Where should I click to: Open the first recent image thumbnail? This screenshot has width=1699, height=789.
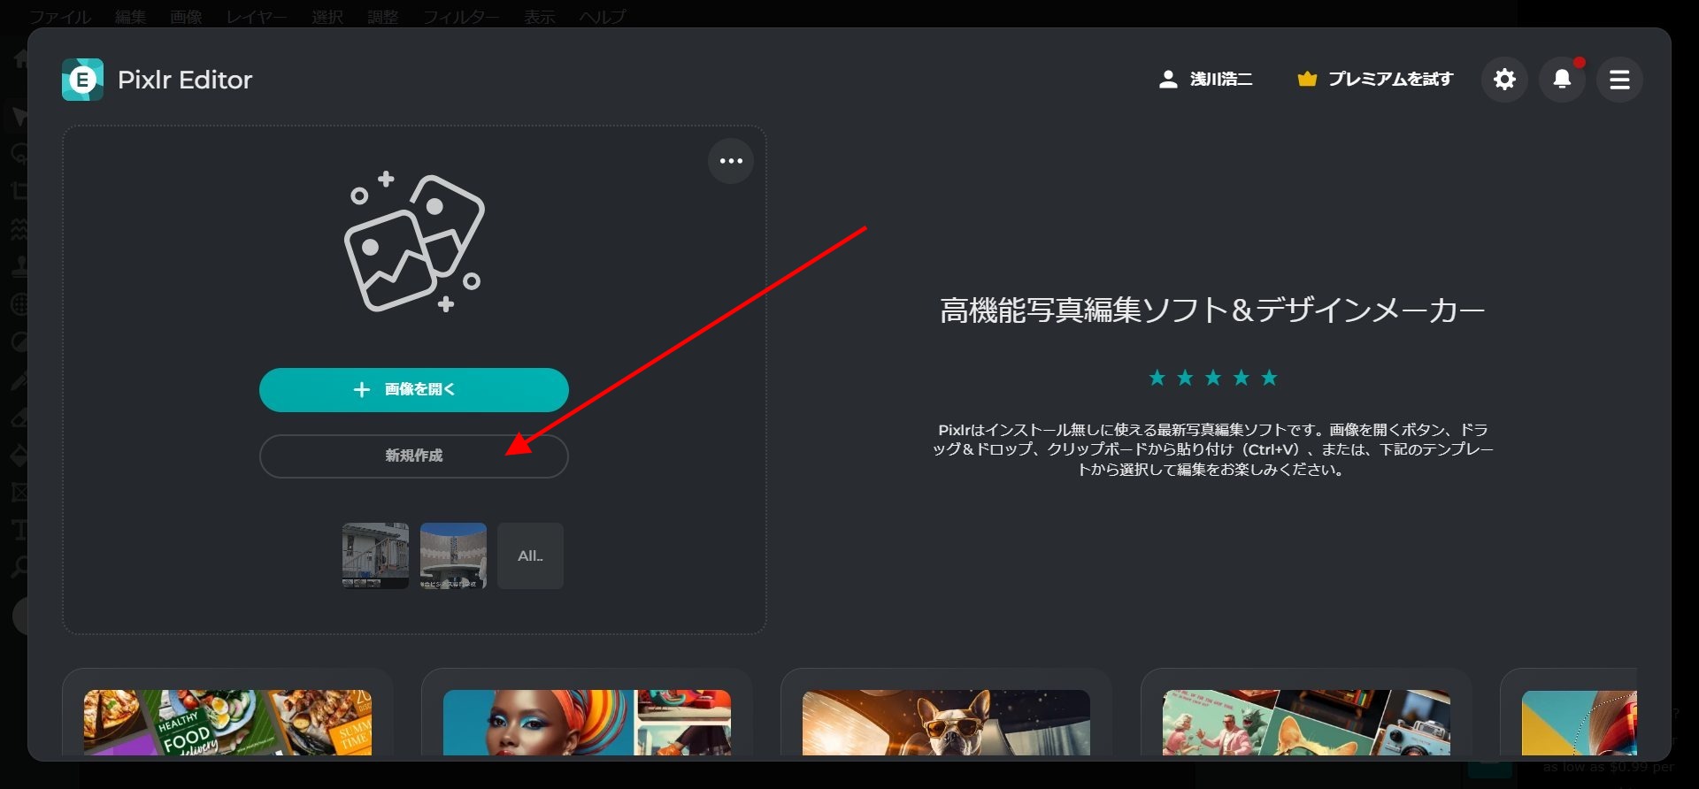point(375,555)
